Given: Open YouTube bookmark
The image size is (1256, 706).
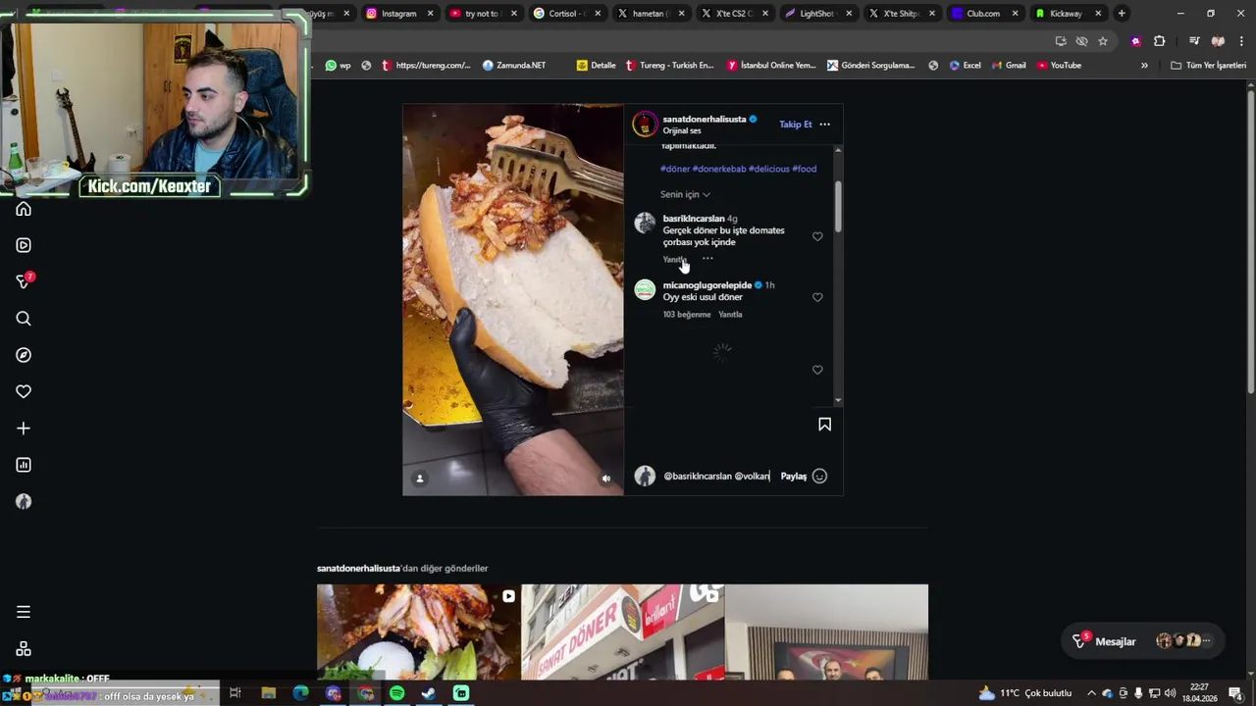Looking at the screenshot, I should (1059, 66).
